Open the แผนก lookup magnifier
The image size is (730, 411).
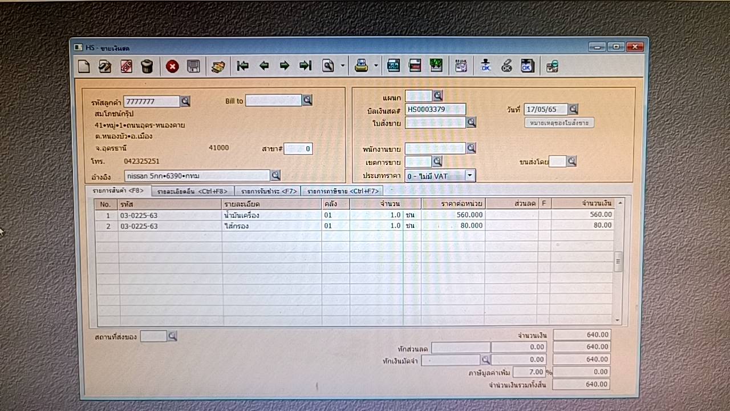[x=437, y=96]
